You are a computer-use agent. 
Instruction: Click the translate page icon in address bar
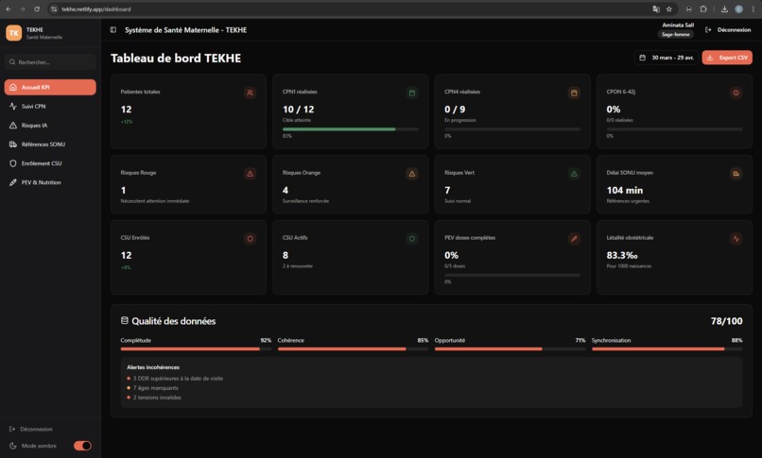click(656, 9)
